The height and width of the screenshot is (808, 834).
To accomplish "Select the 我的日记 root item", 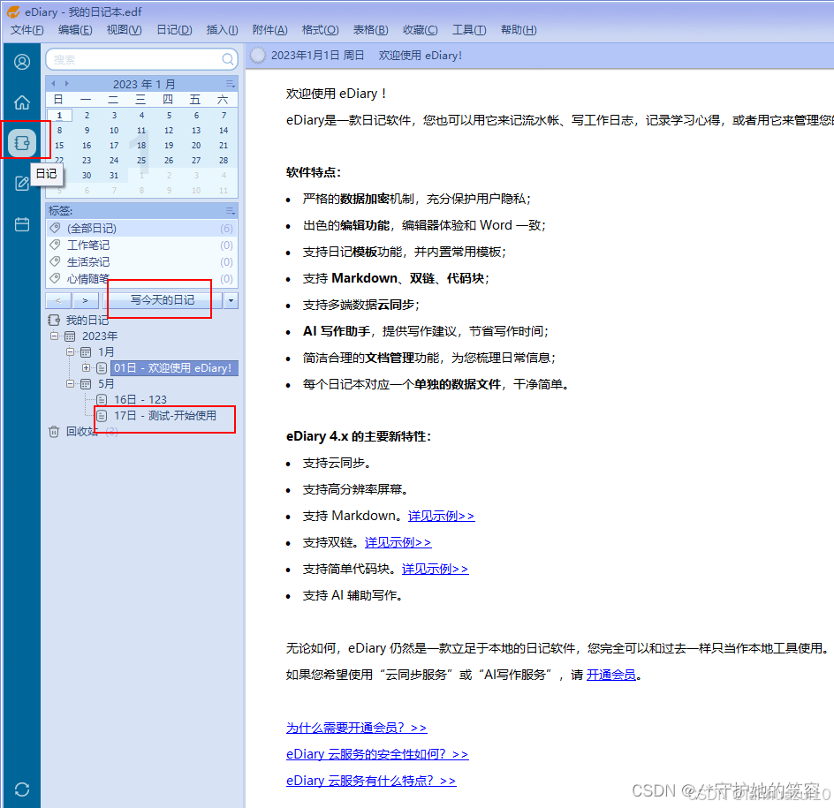I will (87, 320).
